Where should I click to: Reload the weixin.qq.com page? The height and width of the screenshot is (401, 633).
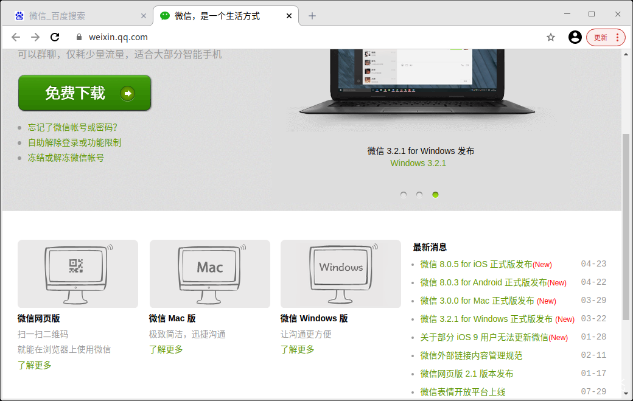(x=55, y=37)
